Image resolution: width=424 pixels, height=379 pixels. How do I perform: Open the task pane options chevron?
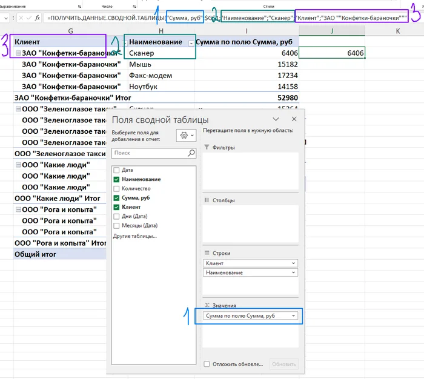[x=276, y=119]
